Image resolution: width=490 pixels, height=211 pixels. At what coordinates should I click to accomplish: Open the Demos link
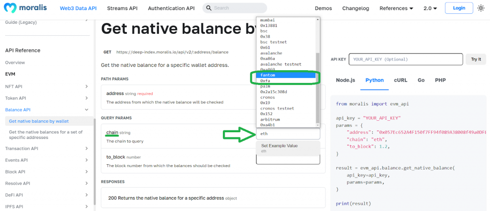click(x=323, y=9)
